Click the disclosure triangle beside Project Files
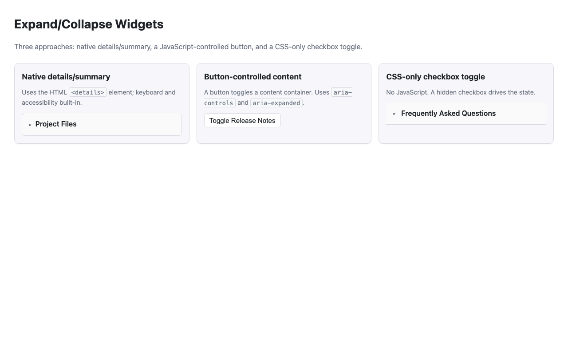Screen dimensions: 568x355 [30, 124]
